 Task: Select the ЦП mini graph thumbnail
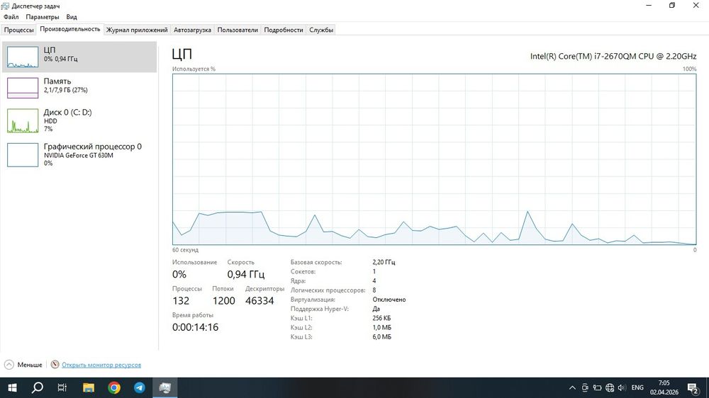[23, 57]
